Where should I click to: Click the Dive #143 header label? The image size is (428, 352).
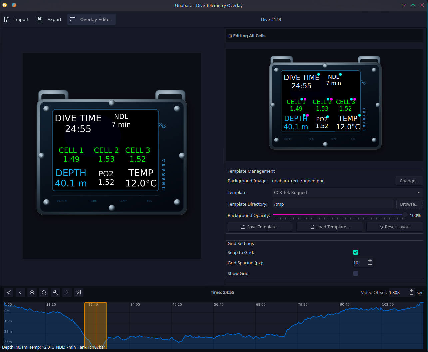pyautogui.click(x=271, y=19)
